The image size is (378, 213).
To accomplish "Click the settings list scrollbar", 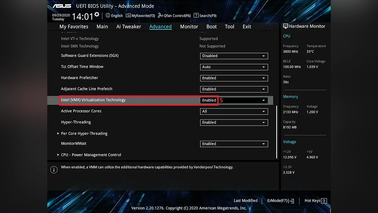I will 277,132.
